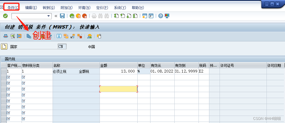This screenshot has width=285, height=123.
Task: Click the SAP menu icon left of 条件
Action: click(2, 7)
